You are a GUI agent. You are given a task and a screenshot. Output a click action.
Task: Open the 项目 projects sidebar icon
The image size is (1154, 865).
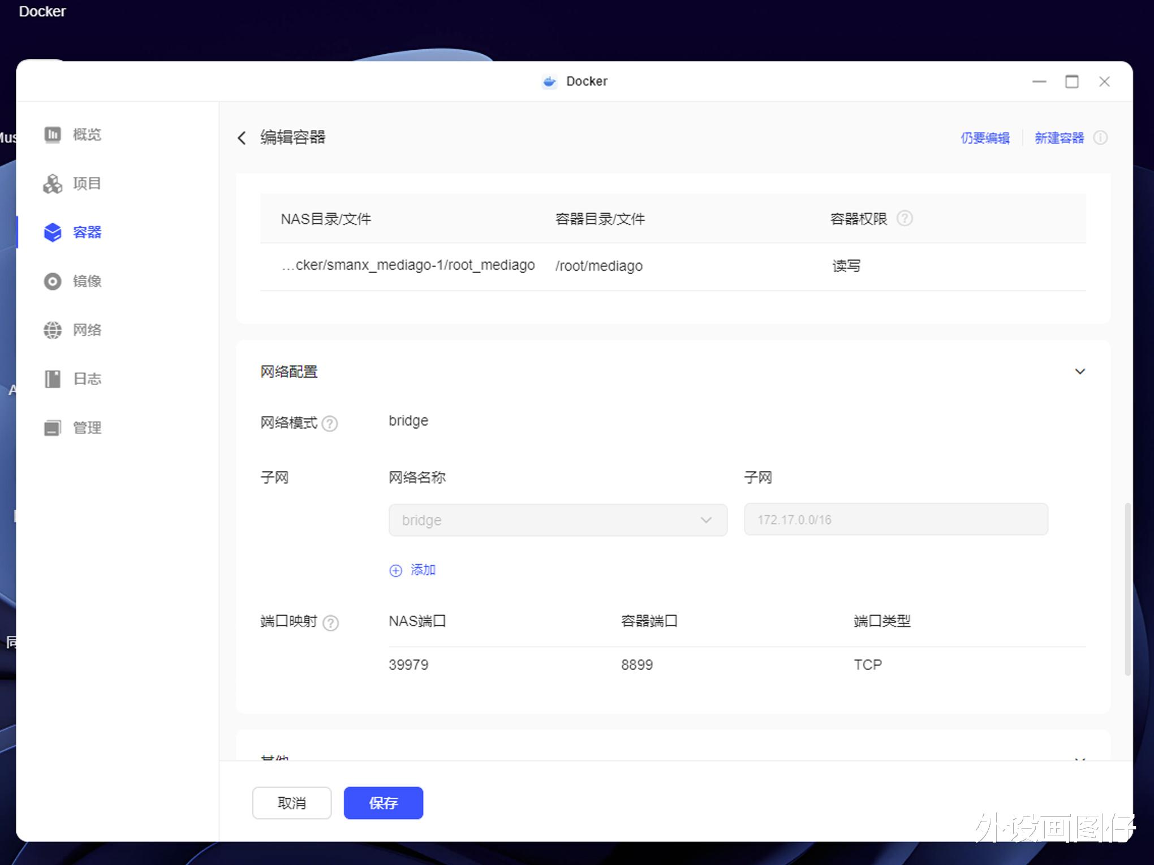pos(53,184)
